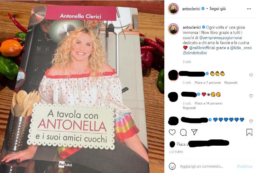Open the @sempremezzogiornorai mention
Viewport: 256px width, 173px height.
point(221,38)
